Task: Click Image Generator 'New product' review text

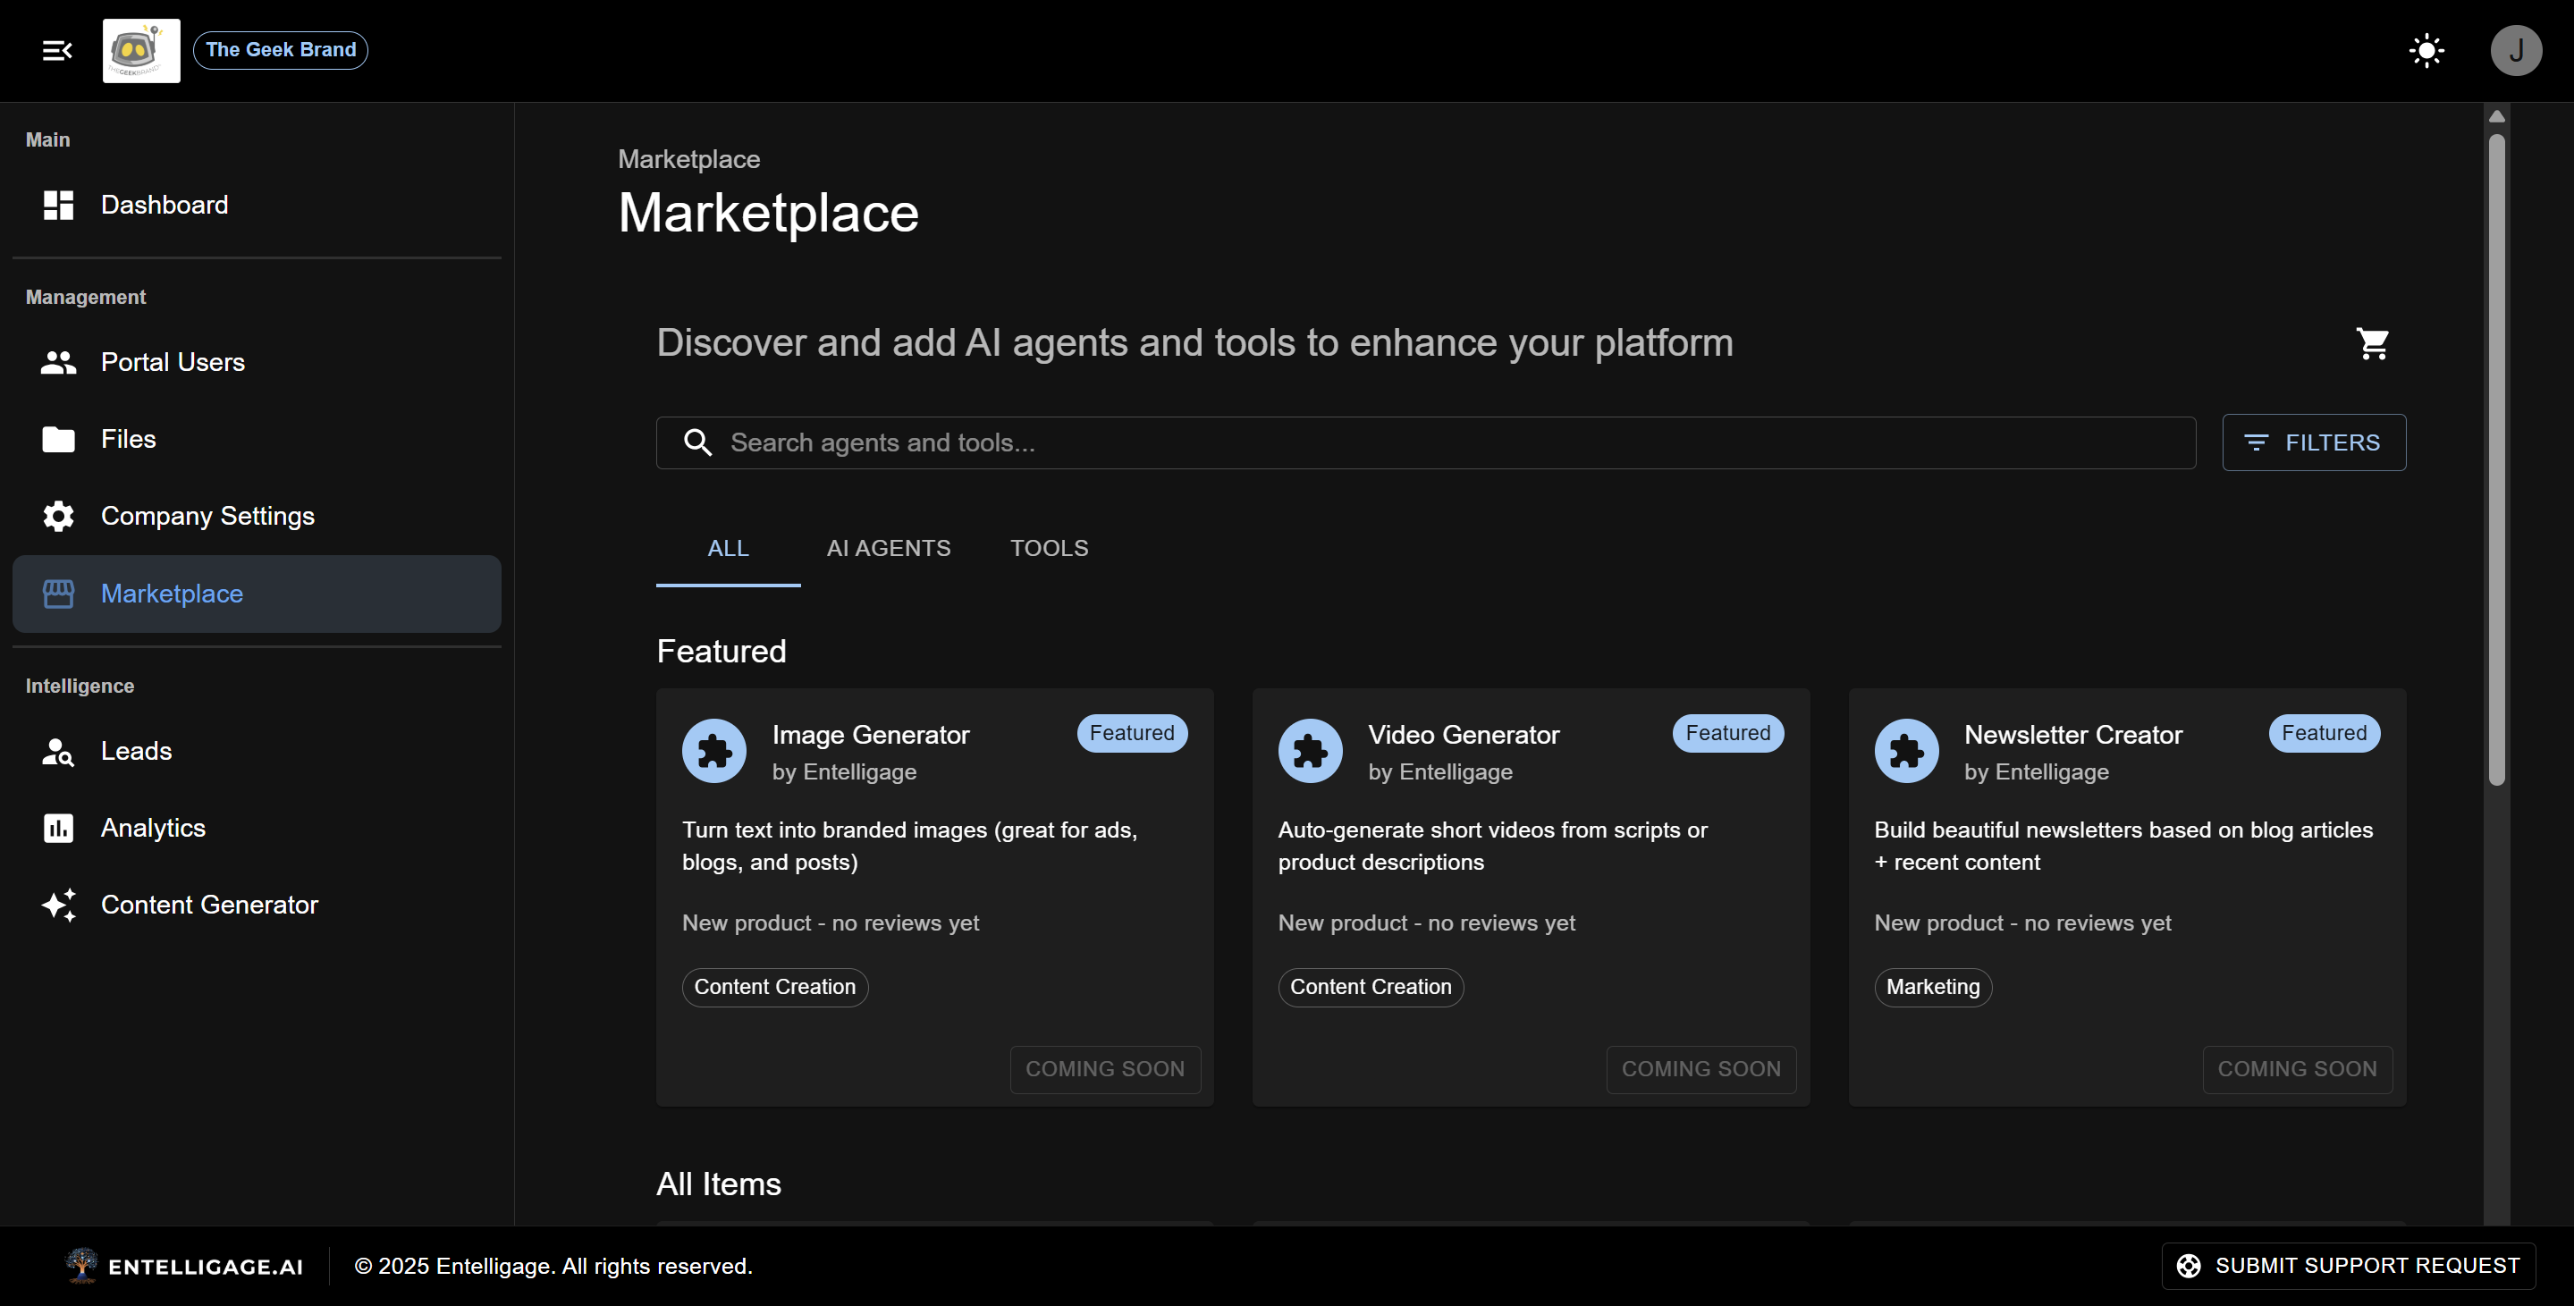Action: [831, 923]
